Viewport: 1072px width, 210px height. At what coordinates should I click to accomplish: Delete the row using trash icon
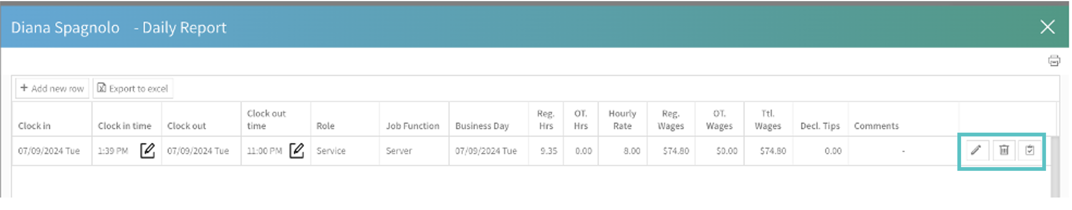click(x=1004, y=150)
